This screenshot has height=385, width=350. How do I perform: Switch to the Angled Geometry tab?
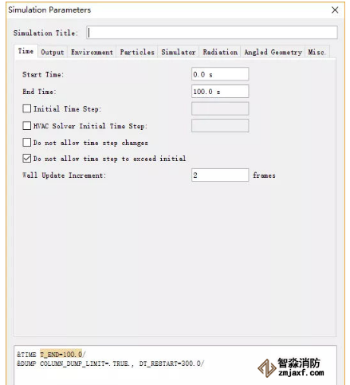[x=273, y=52]
